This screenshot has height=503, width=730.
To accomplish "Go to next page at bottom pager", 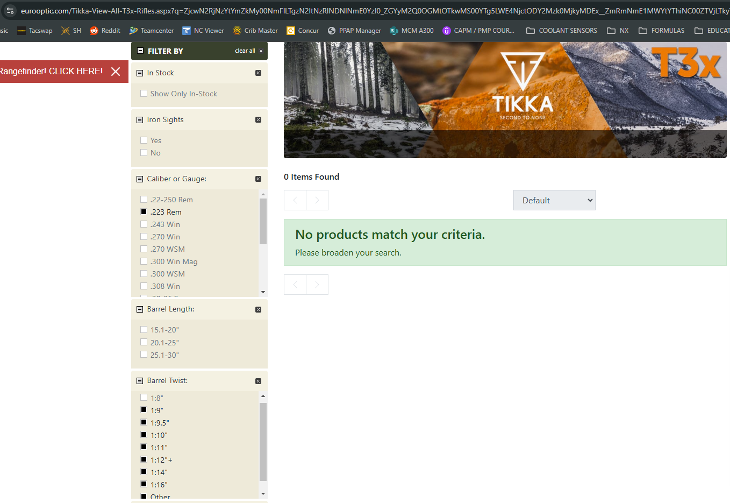I will (317, 285).
